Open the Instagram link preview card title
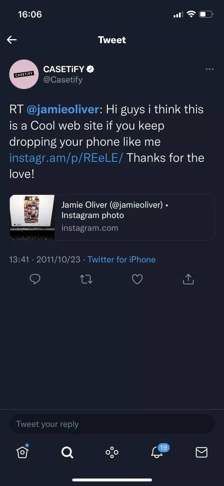 [x=112, y=210]
